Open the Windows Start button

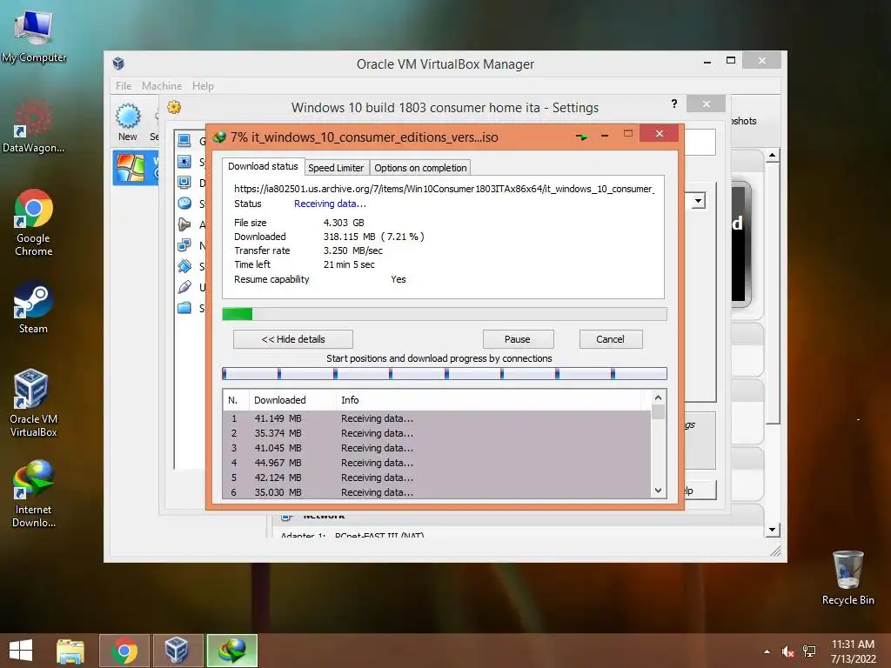(x=21, y=651)
